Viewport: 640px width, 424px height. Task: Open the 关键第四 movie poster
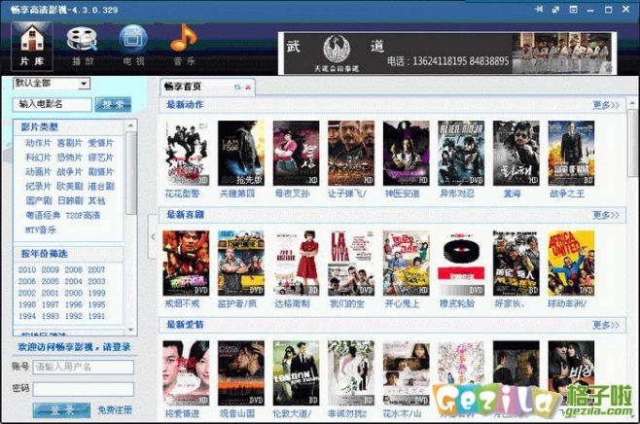[241, 153]
